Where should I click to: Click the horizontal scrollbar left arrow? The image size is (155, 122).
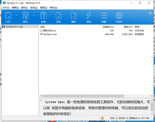tap(41, 96)
